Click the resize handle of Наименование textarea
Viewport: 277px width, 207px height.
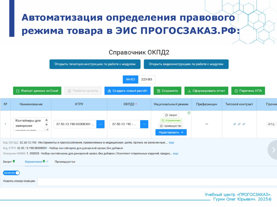[x=47, y=129]
